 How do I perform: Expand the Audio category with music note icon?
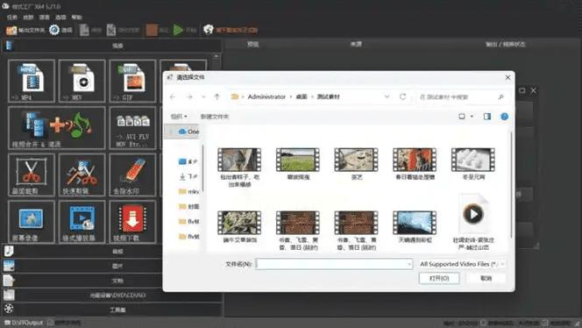coord(112,251)
